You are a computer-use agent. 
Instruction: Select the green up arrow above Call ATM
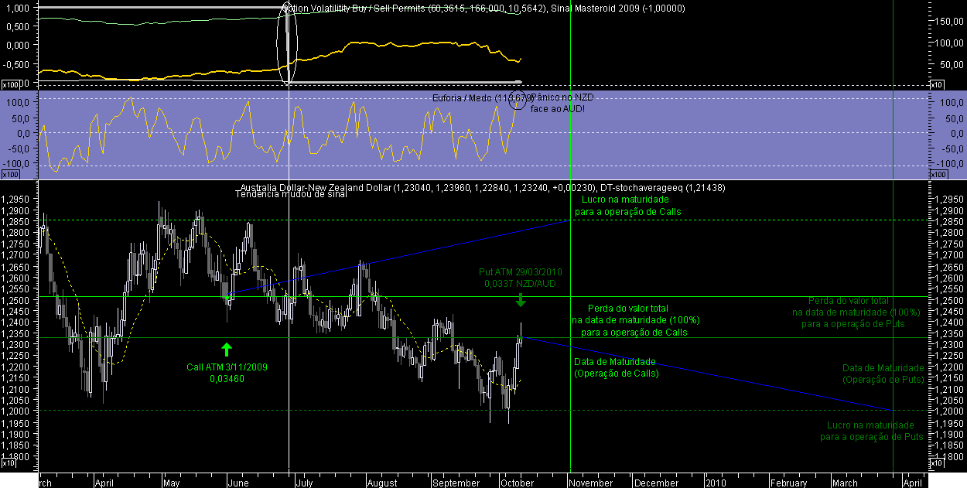pos(227,349)
